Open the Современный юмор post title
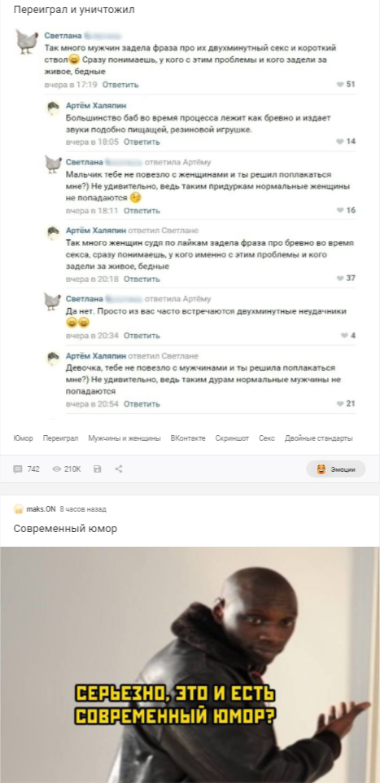380x783 pixels. coord(65,529)
